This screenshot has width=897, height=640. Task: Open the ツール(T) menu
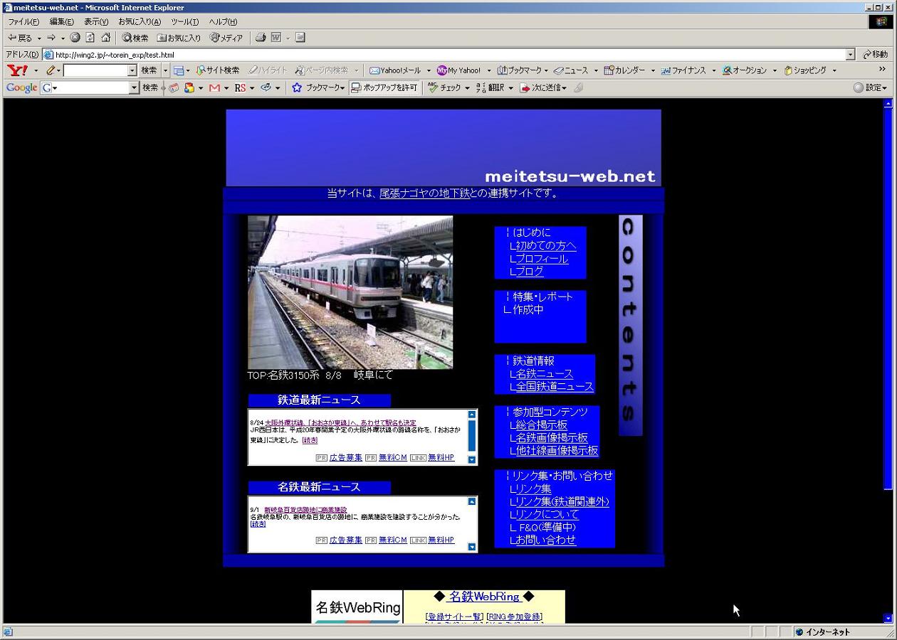185,22
